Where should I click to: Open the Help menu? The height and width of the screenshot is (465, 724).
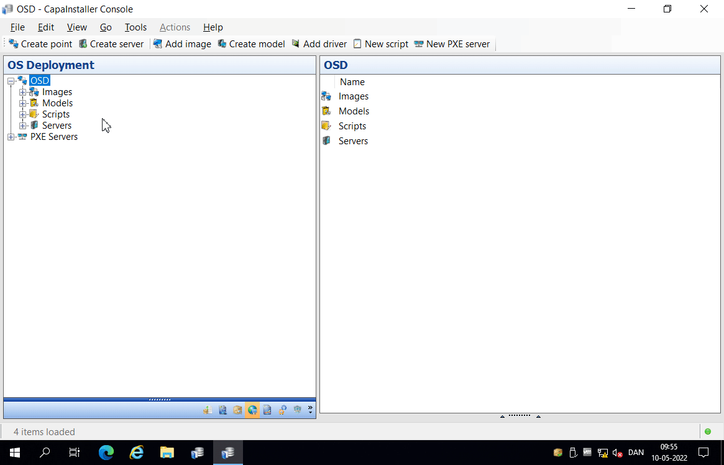click(x=213, y=27)
